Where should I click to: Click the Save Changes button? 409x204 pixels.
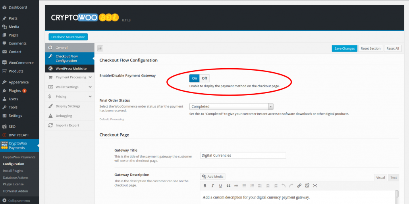coord(344,48)
